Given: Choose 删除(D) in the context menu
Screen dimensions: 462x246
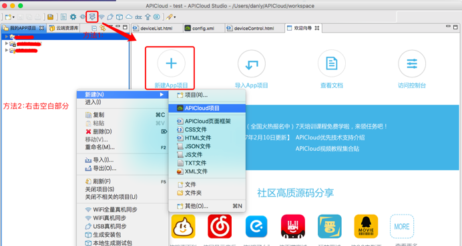Looking at the screenshot, I should (123, 131).
